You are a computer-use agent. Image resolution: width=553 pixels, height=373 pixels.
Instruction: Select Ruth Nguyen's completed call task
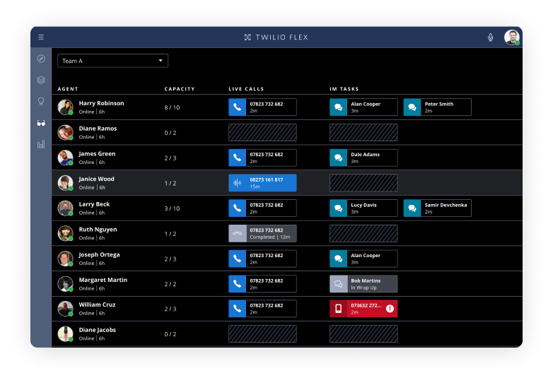[x=262, y=233]
